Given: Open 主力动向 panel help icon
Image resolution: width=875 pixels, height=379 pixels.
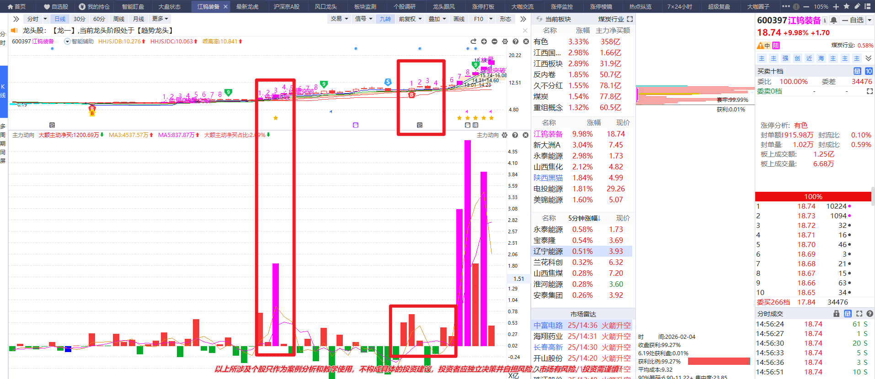Looking at the screenshot, I should (515, 135).
